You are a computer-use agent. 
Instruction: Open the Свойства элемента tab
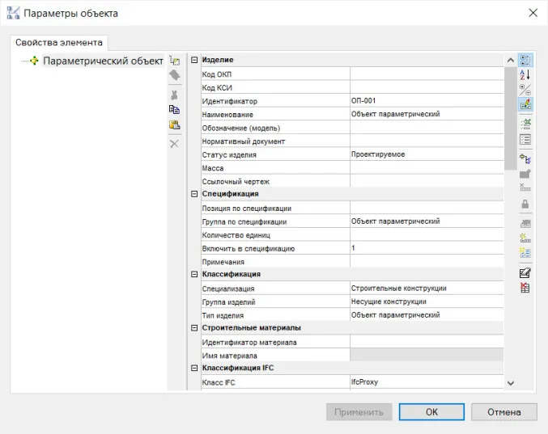(x=61, y=42)
